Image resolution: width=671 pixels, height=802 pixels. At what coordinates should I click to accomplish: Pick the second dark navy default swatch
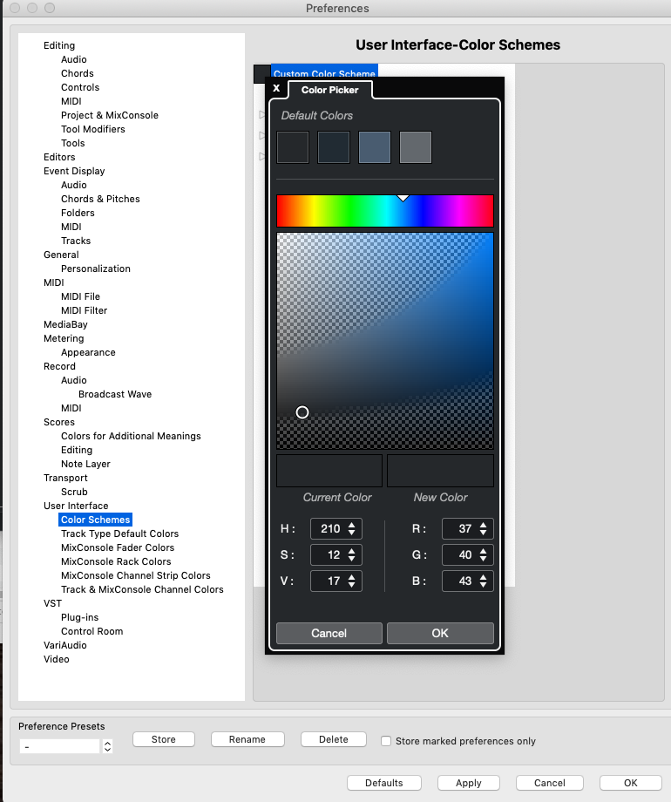click(334, 147)
